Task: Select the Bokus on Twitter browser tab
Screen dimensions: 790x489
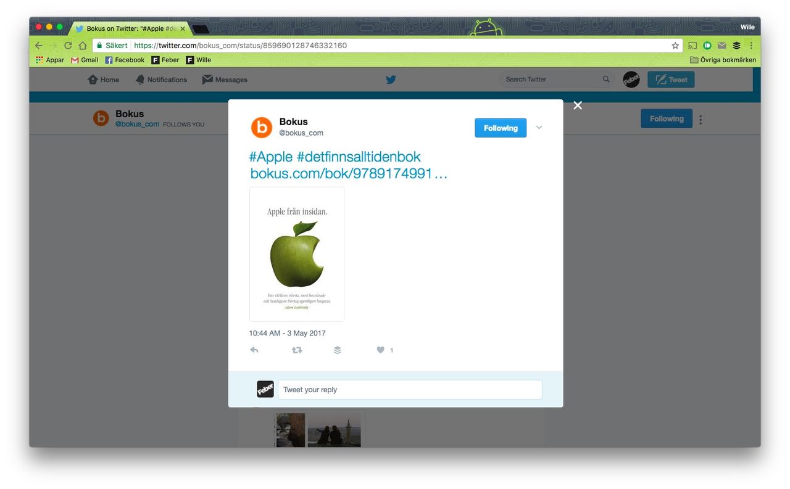Action: [130, 28]
